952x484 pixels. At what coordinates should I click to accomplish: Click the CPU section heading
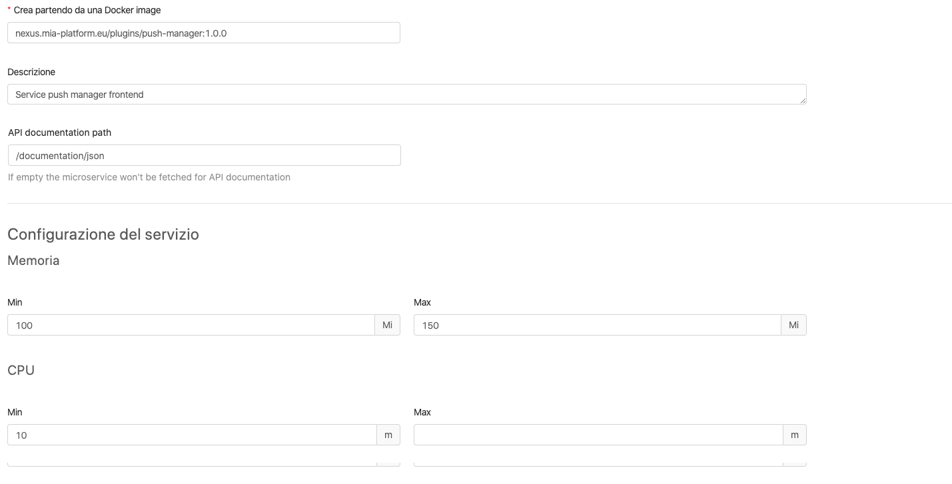tap(21, 371)
